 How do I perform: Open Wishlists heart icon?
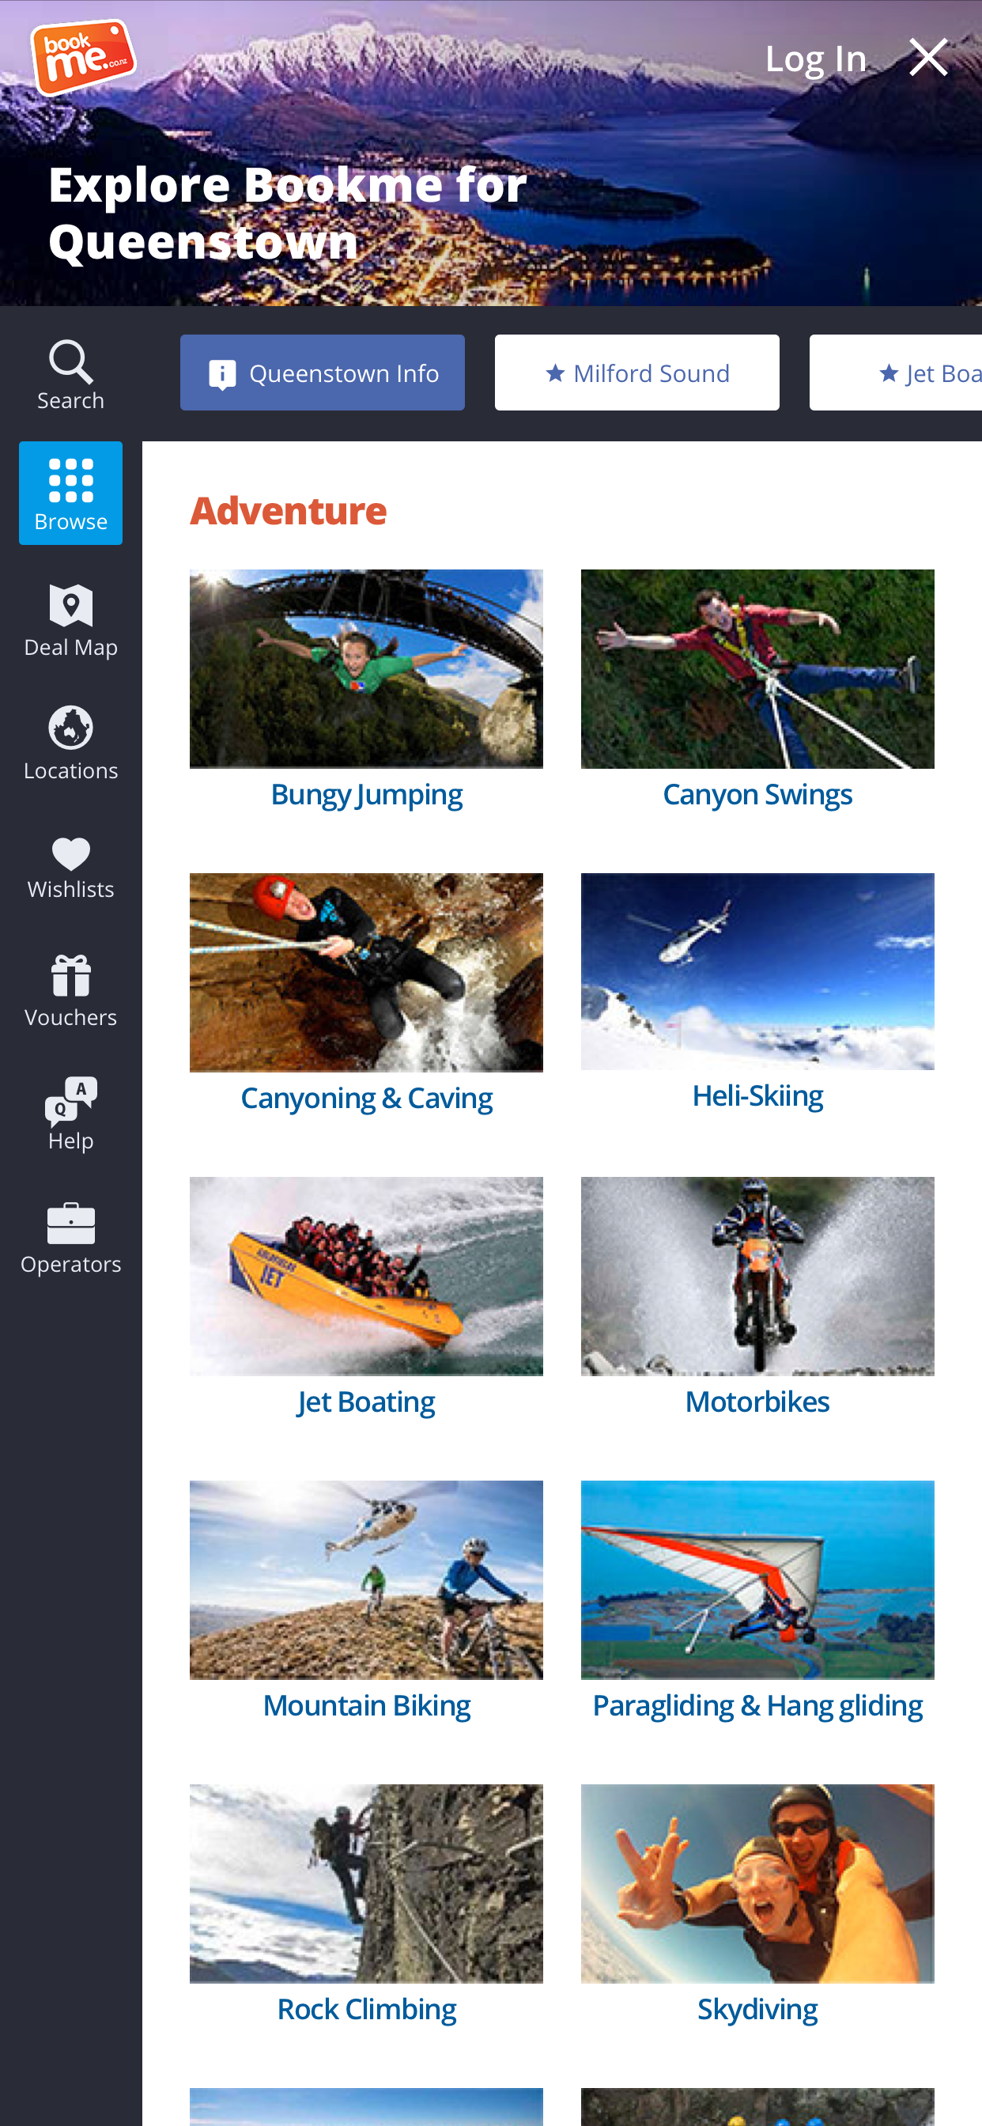point(71,853)
